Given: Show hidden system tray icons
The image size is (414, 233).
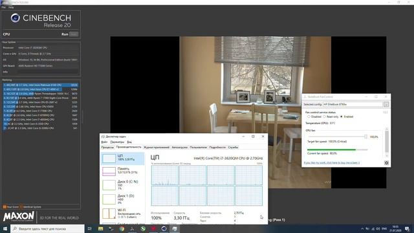Looking at the screenshot, I should (362, 228).
